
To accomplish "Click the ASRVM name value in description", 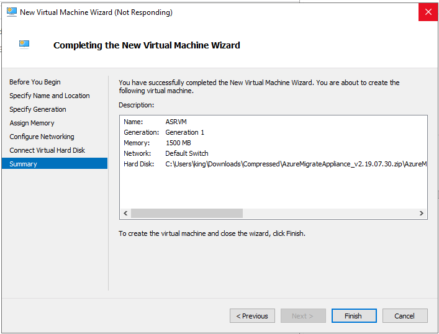I will pyautogui.click(x=176, y=122).
